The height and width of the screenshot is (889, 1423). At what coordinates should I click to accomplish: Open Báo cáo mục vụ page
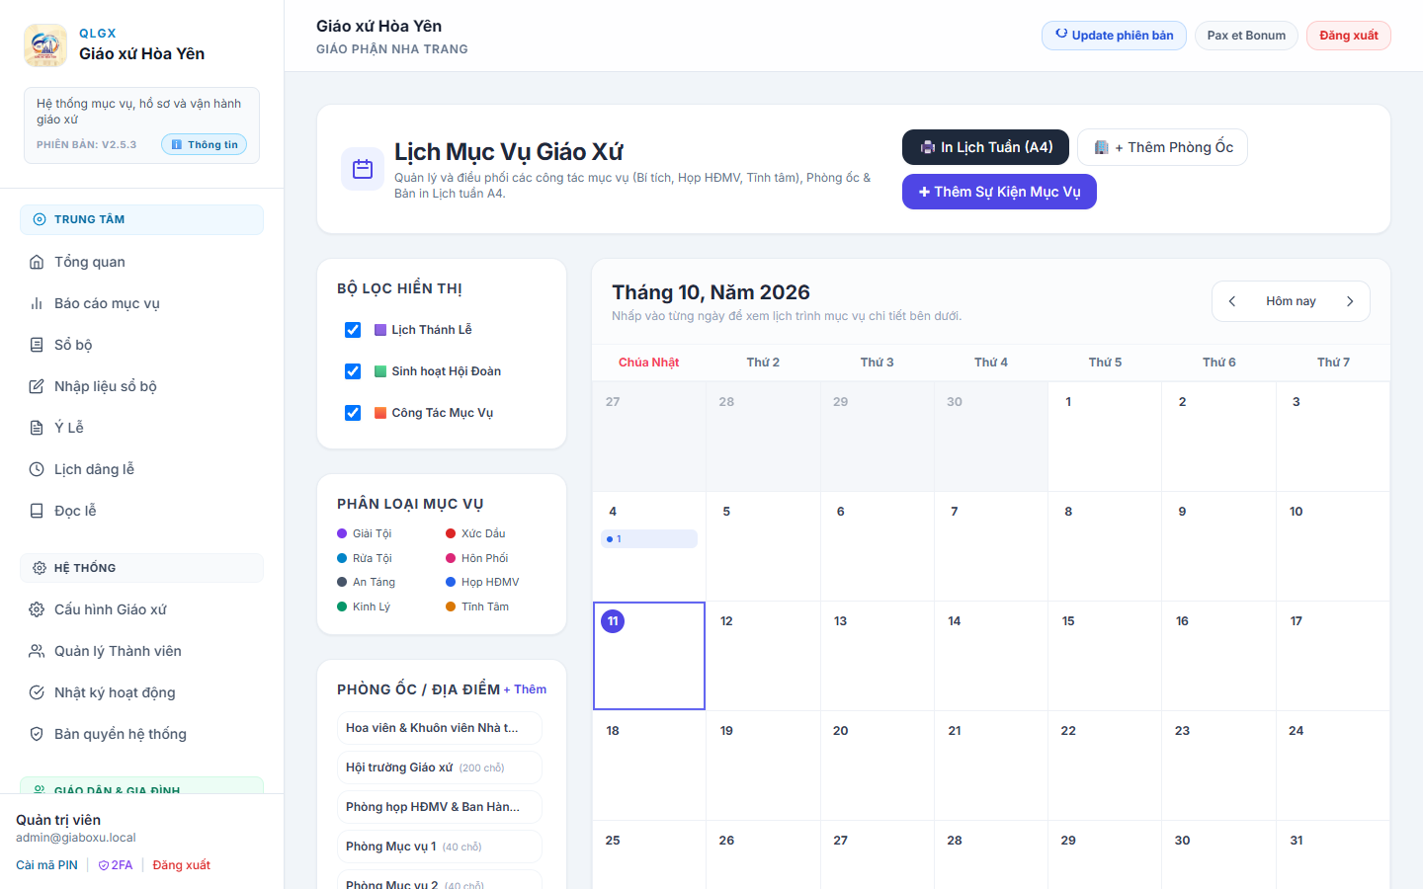[x=141, y=303]
